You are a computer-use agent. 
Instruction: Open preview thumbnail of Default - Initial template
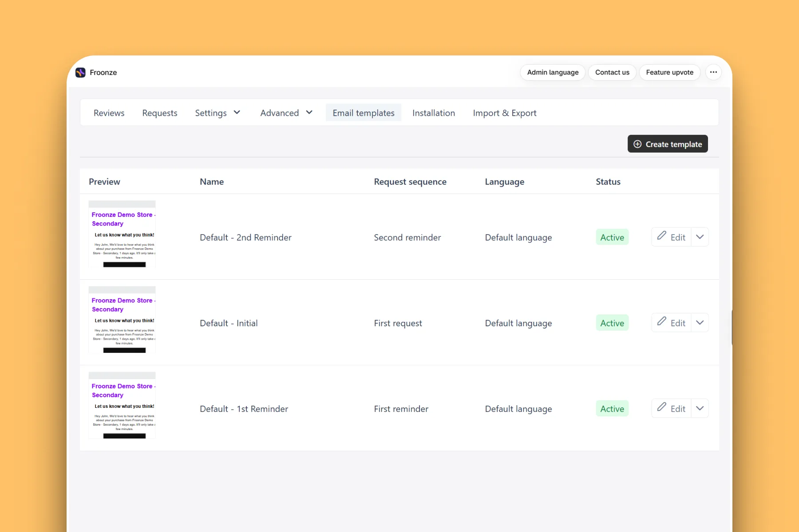[122, 320]
